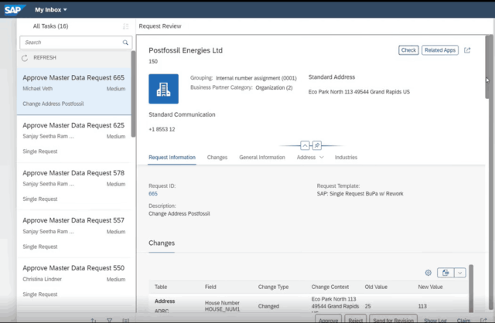Click the Show Log button
Viewport: 495px width, 323px height.
click(435, 320)
